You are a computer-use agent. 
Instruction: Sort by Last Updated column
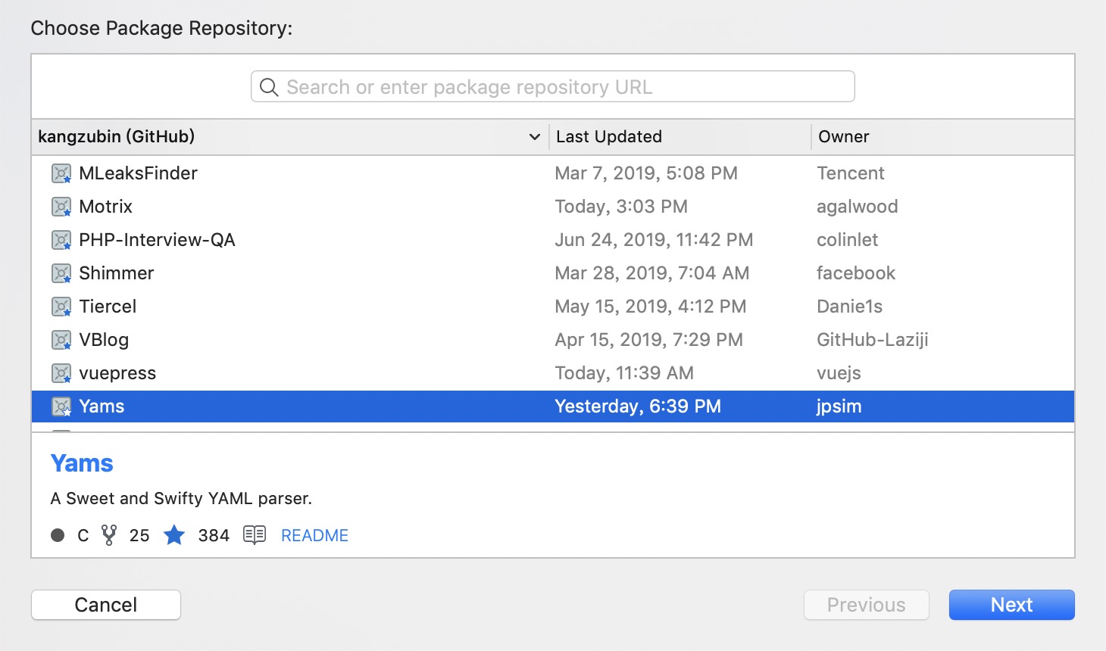(609, 137)
